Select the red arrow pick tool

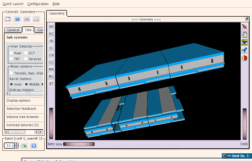(x=244, y=27)
